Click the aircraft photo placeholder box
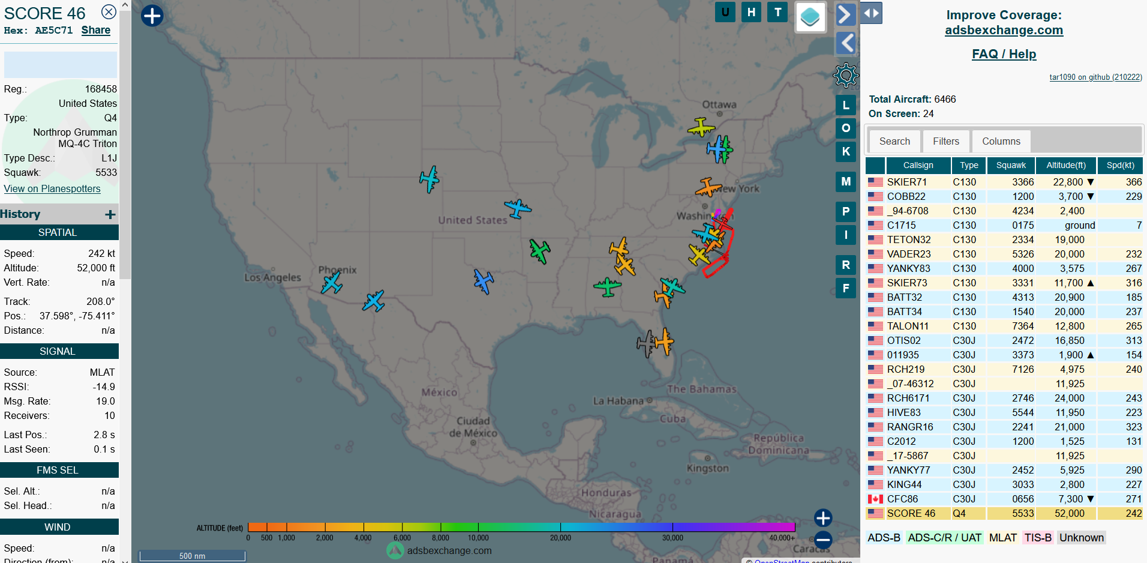Viewport: 1147px width, 563px height. 61,65
